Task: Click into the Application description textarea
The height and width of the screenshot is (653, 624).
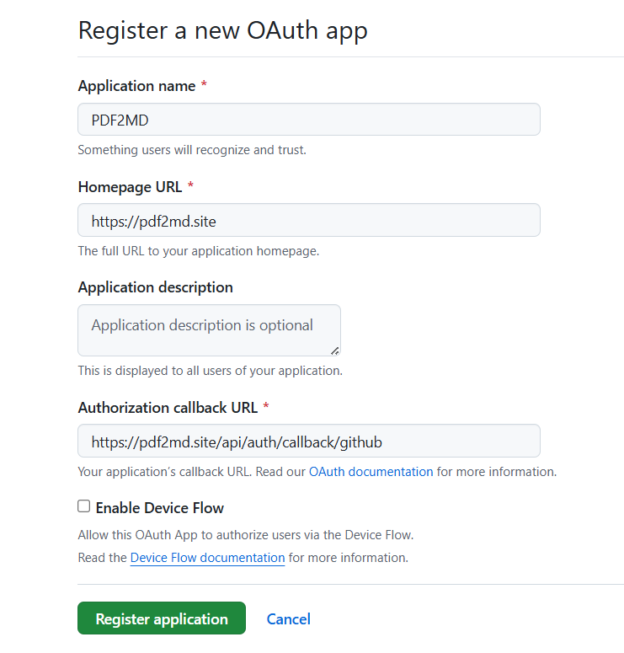Action: click(209, 330)
